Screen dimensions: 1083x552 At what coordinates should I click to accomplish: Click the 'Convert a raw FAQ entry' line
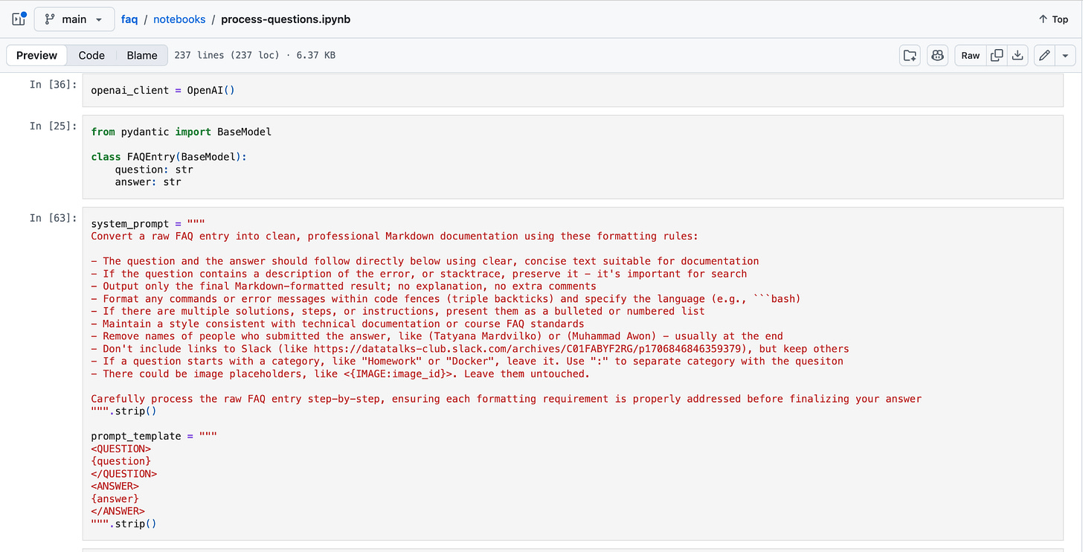[x=395, y=237]
